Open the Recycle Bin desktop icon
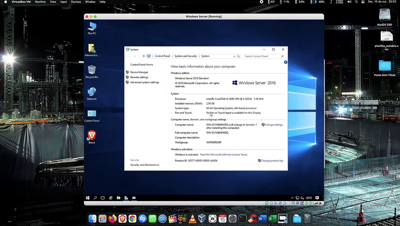This screenshot has width=400, height=226. click(x=92, y=72)
